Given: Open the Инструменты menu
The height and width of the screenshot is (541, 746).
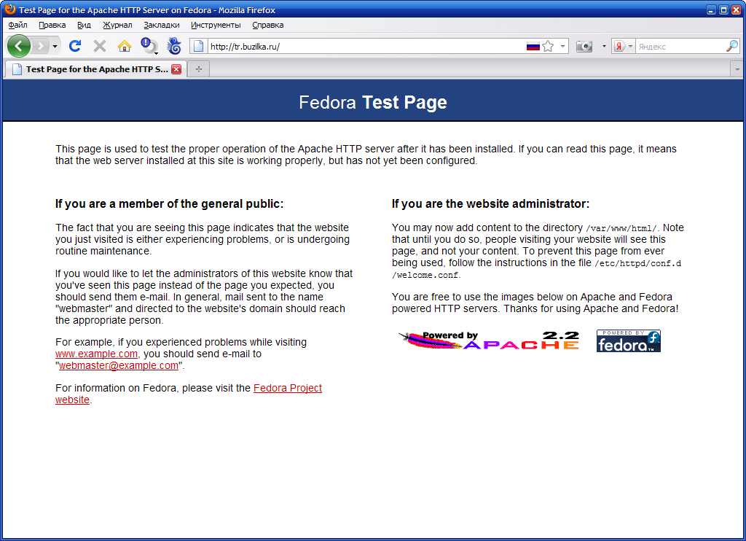Looking at the screenshot, I should coord(216,25).
